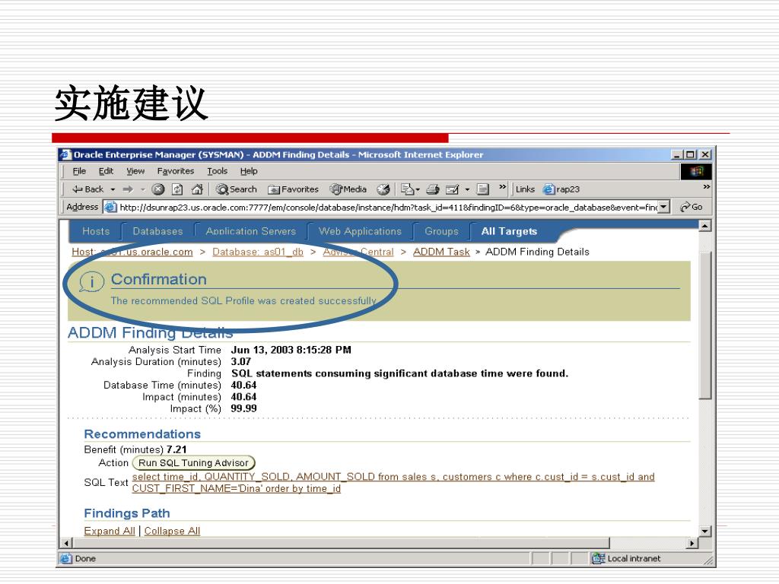Follow the ADDM Task breadcrumb link
The image size is (779, 584).
click(441, 252)
